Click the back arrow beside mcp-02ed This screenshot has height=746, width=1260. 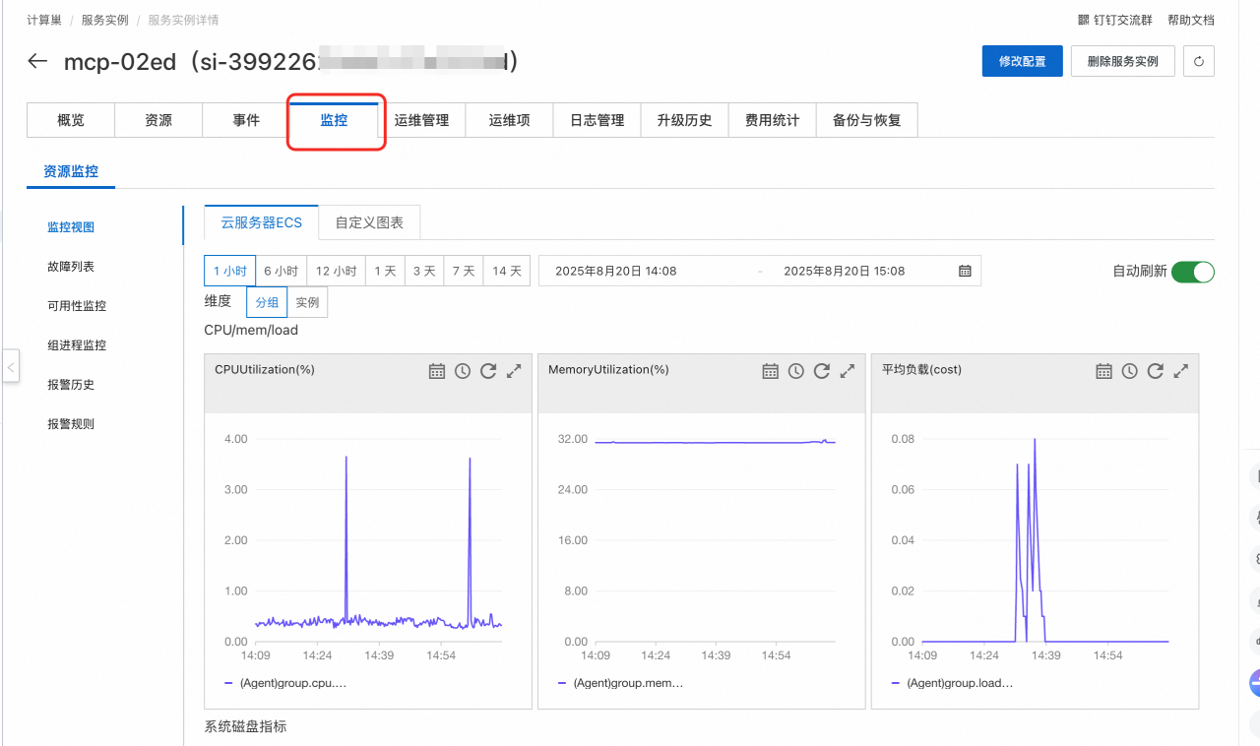tap(37, 61)
